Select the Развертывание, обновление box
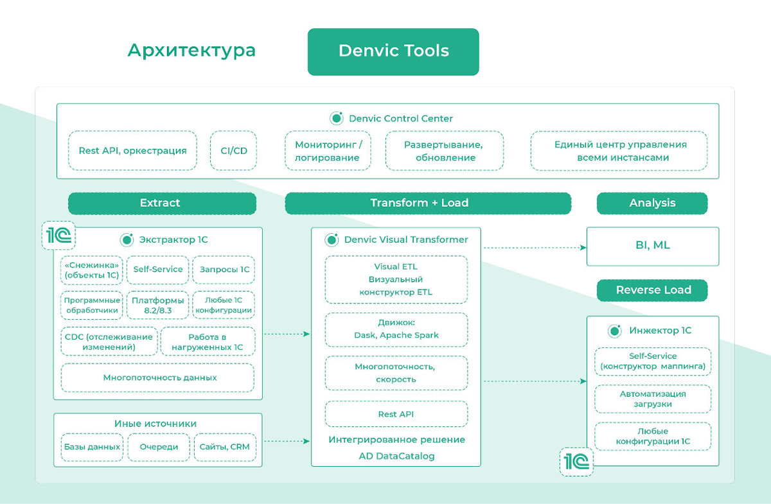 tap(445, 151)
